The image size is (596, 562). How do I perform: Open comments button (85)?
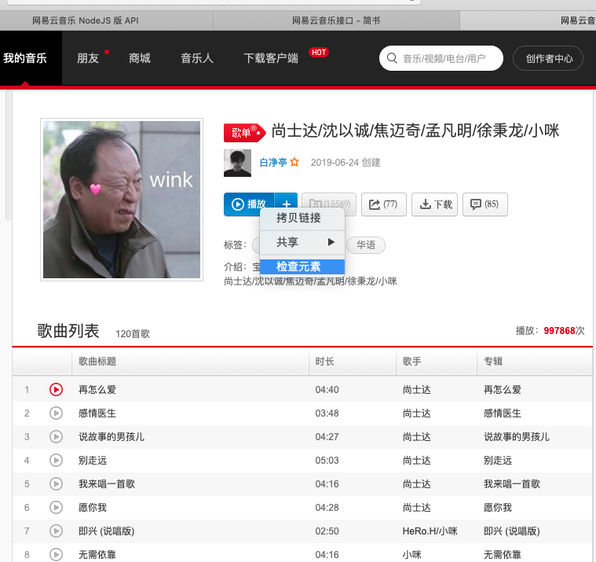coord(485,204)
